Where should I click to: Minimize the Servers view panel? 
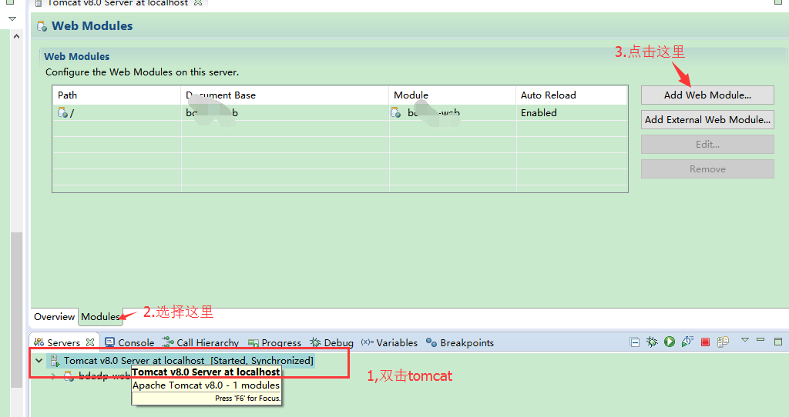click(x=760, y=340)
